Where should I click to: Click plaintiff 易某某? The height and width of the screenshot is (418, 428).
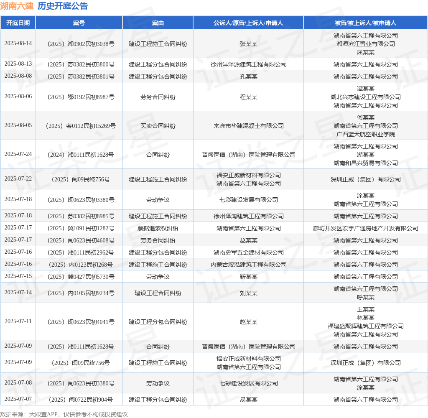(x=248, y=400)
